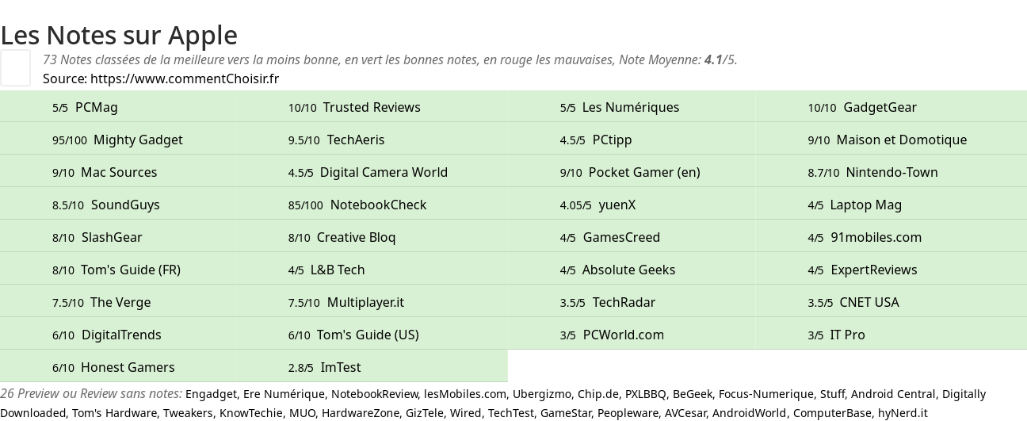Open the PXLBBQ preview link
Viewport: 1027px width, 421px height.
[646, 394]
